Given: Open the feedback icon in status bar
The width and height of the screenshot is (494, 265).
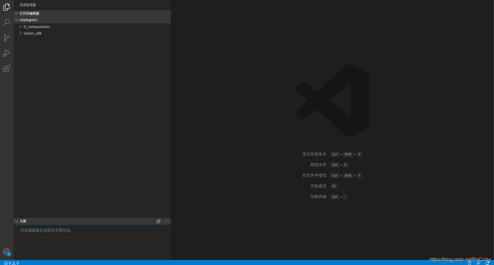Looking at the screenshot, I should click(478, 263).
